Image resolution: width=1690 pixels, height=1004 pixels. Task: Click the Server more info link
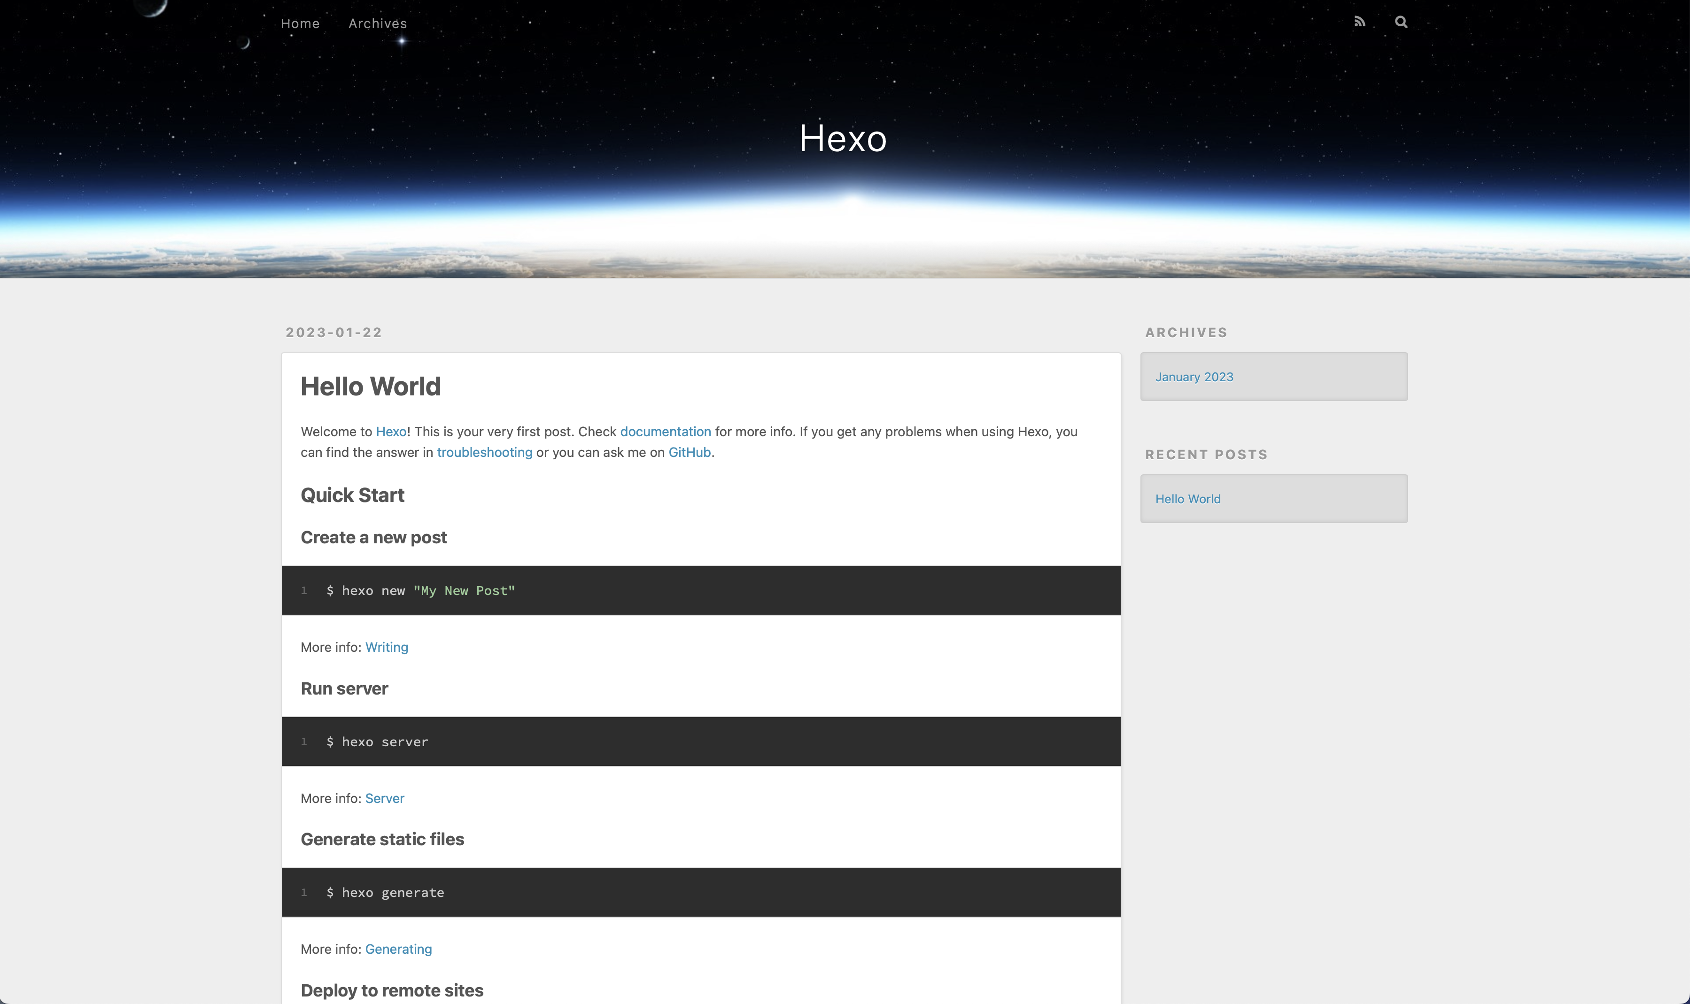tap(384, 798)
